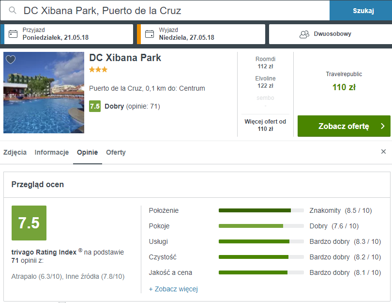Viewport: 392px width, 303px height.
Task: Click the arrow on Zobacz ofertę button
Action: coord(382,126)
